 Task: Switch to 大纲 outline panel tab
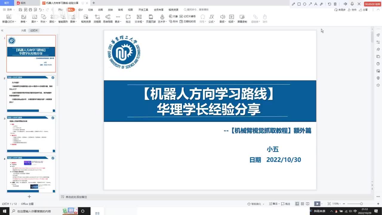point(23,30)
